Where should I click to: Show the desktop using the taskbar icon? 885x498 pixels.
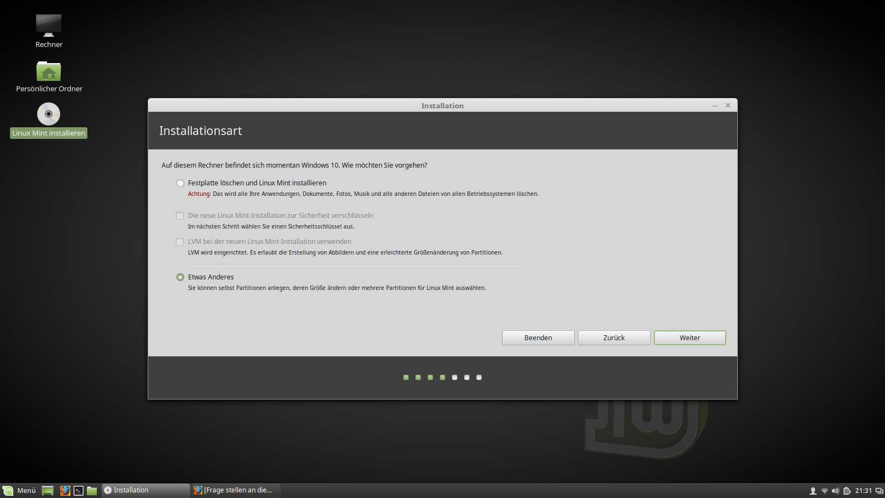coord(47,490)
